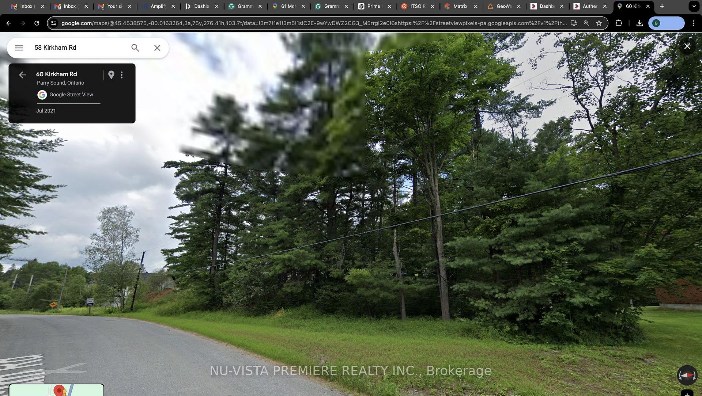702x396 pixels.
Task: Click the browser Forward arrow
Action: coord(23,23)
